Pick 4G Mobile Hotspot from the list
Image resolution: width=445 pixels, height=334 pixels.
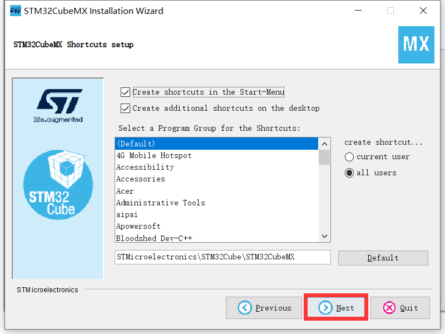tap(216, 155)
